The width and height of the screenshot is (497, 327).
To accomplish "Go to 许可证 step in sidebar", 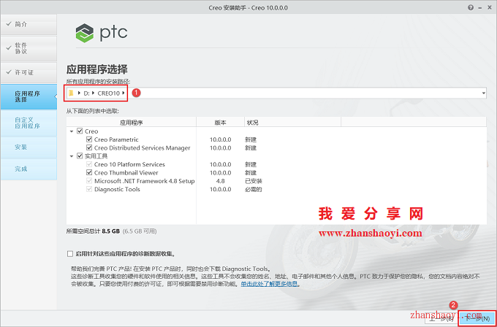I will point(29,72).
